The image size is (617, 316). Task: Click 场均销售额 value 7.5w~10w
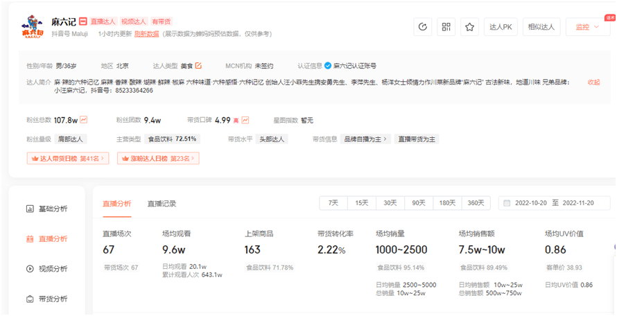482,250
